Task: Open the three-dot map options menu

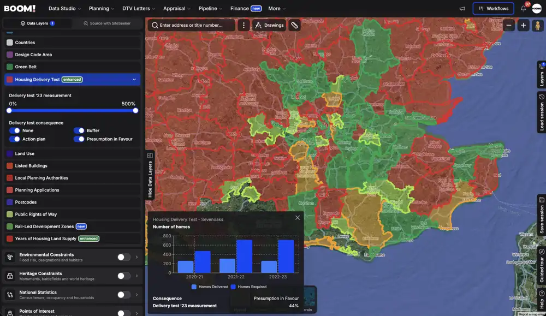Action: click(244, 25)
